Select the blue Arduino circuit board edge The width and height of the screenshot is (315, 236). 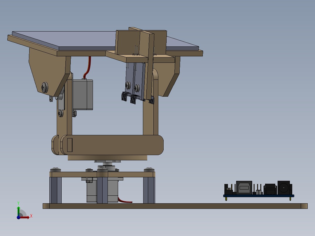[259, 196]
